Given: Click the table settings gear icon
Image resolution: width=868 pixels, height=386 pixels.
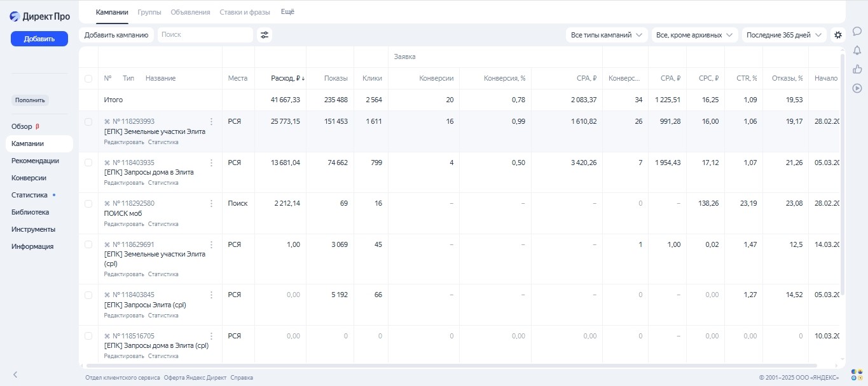Looking at the screenshot, I should click(838, 35).
